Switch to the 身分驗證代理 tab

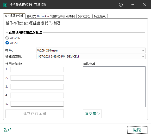tap(14, 16)
